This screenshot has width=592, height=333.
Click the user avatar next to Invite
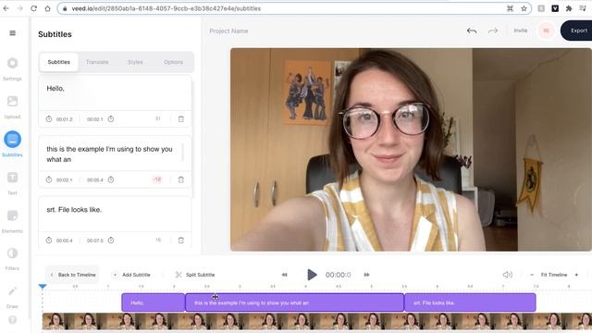point(546,31)
